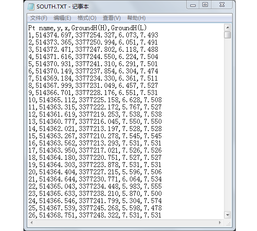The width and height of the screenshot is (257, 231).
Task: Click empty vertical scrollbar track below thumb
Action: [228, 125]
